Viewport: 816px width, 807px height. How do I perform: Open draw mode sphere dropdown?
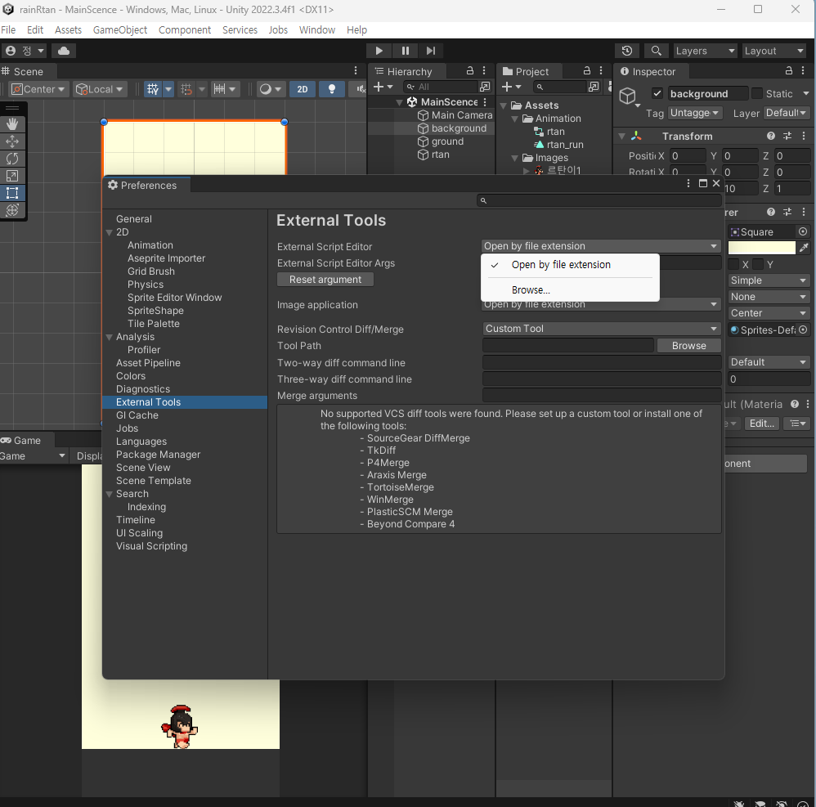click(270, 89)
